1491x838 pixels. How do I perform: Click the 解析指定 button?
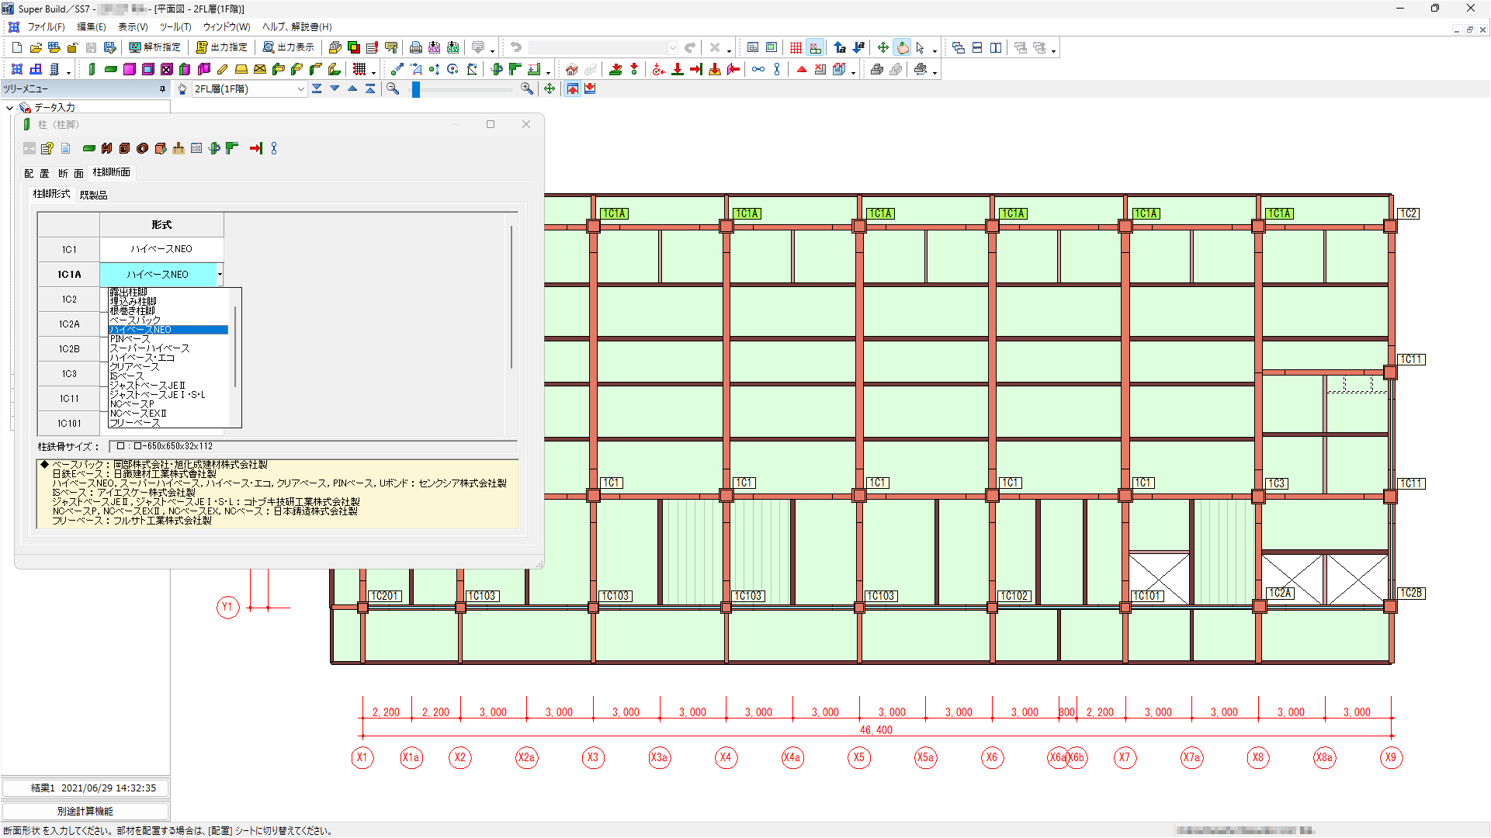[154, 47]
